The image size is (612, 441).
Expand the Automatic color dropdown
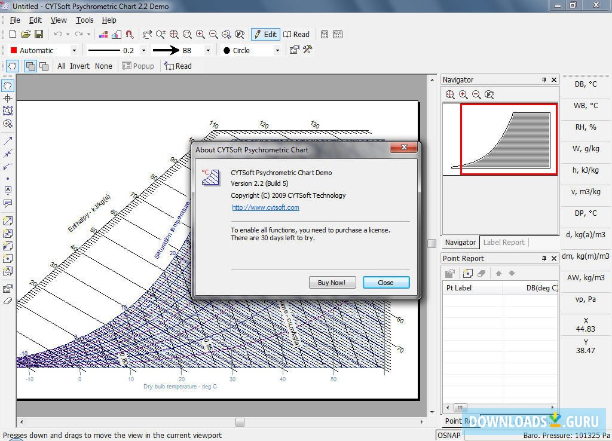[74, 51]
